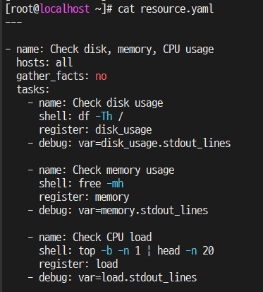Click the red 'no' value after gather_facts
Screen dimensions: 263x292
(x=101, y=76)
